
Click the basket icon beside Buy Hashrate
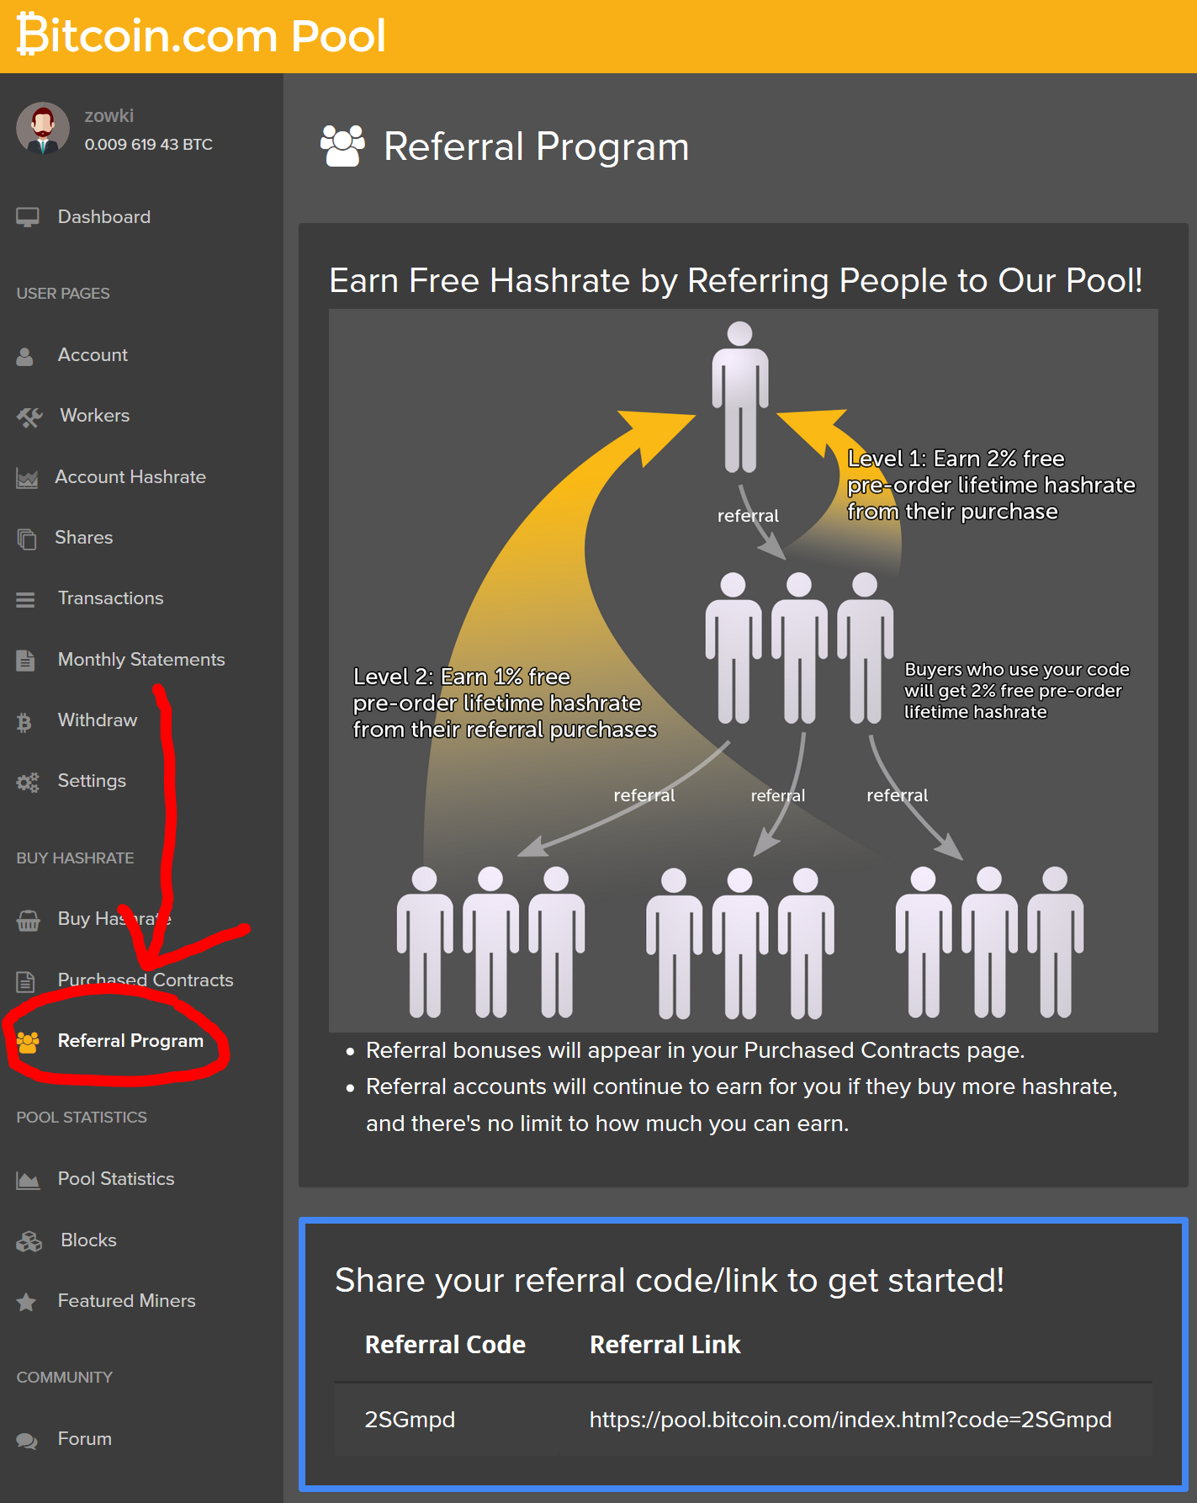(x=29, y=921)
